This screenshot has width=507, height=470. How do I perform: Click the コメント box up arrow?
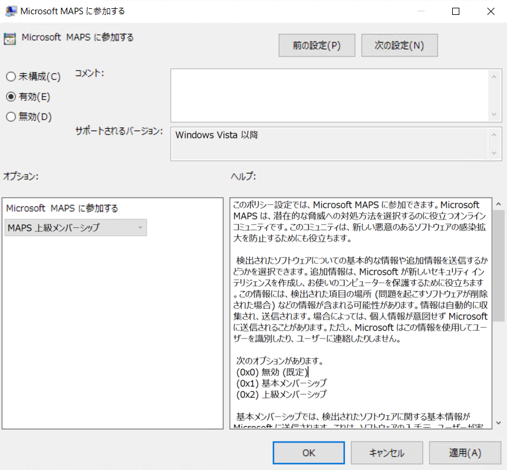click(x=494, y=76)
